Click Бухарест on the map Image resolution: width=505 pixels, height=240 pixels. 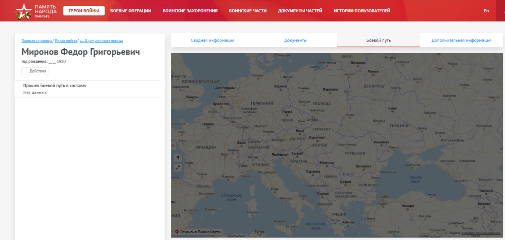click(363, 166)
